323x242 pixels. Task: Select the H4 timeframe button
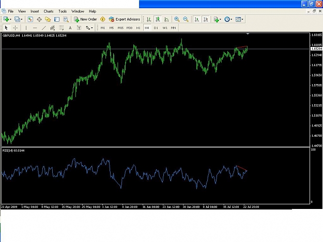[147, 28]
